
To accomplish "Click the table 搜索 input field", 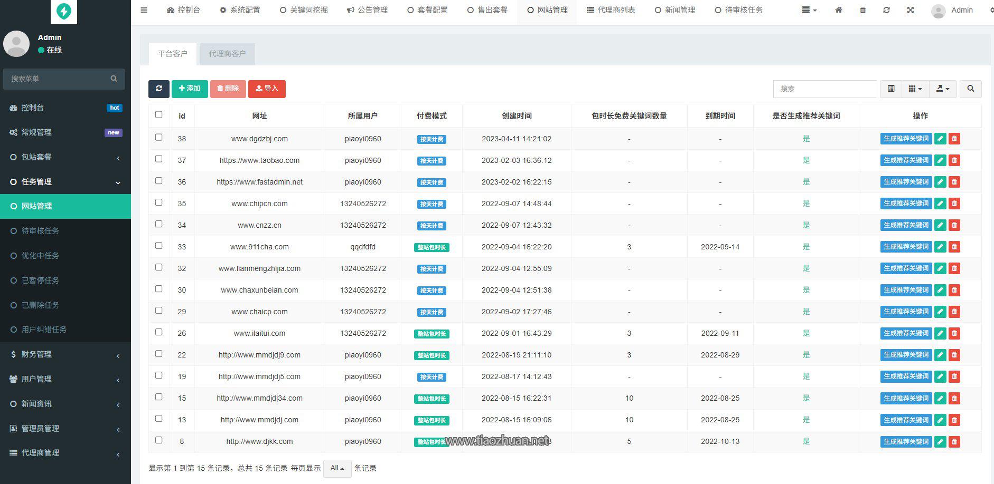I will click(x=825, y=89).
